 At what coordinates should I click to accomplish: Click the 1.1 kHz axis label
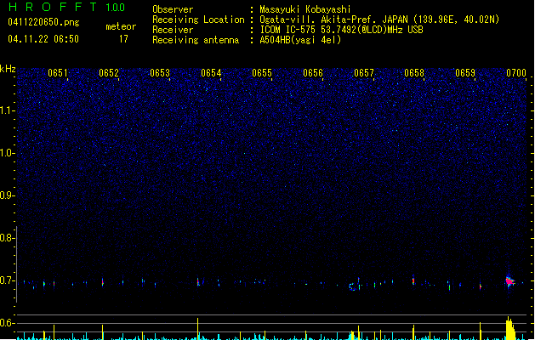[x=7, y=110]
